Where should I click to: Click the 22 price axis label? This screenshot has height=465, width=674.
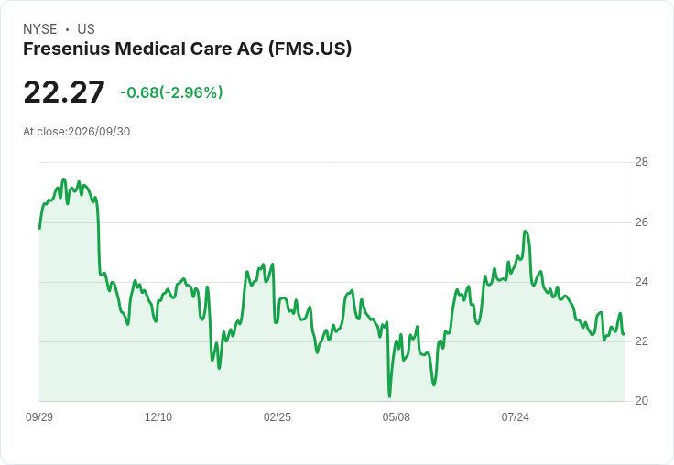[x=641, y=341]
